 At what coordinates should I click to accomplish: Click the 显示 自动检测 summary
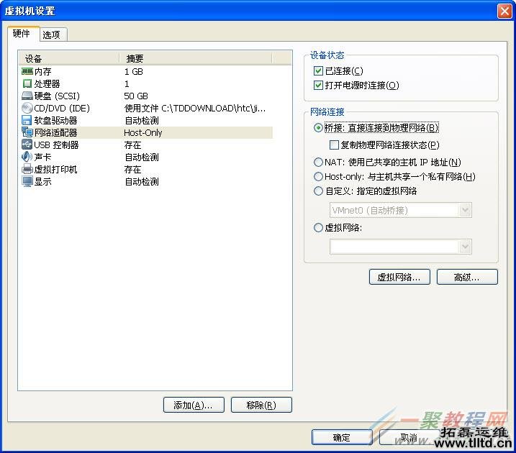(142, 181)
